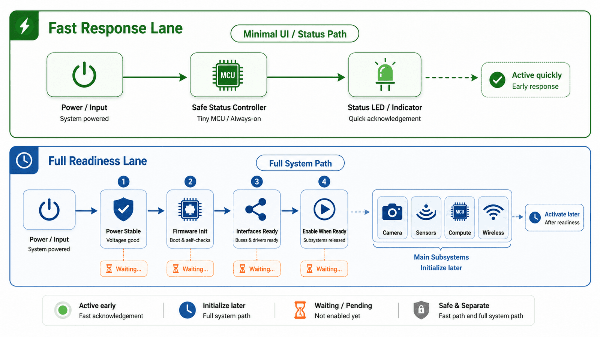Select the Sensors subsystem icon

click(426, 212)
